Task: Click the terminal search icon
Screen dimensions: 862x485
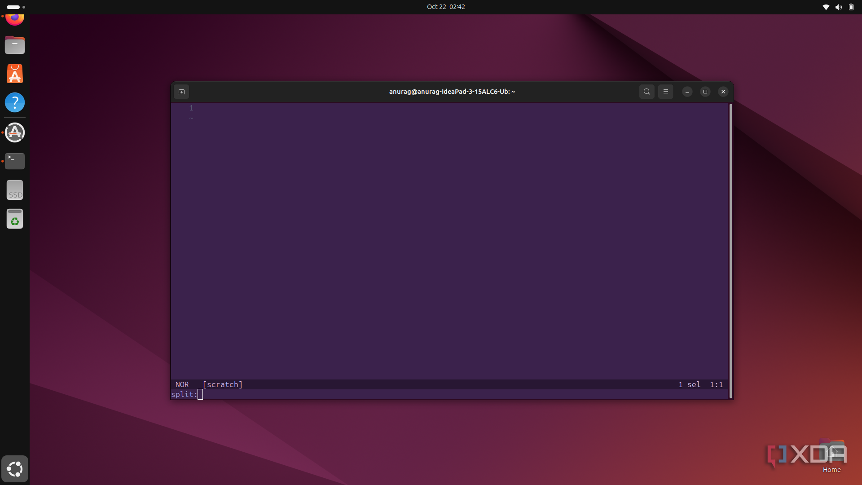Action: (x=646, y=92)
